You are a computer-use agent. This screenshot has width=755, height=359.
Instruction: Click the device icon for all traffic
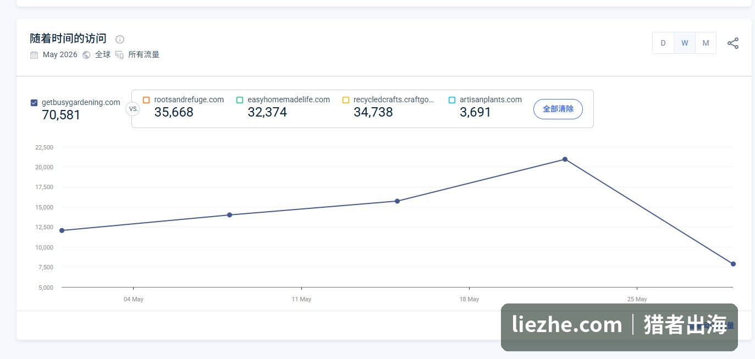pos(119,54)
